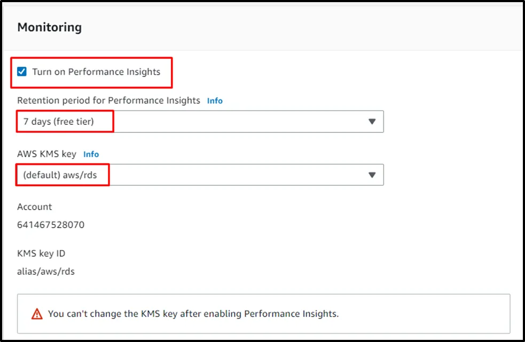The width and height of the screenshot is (525, 342).
Task: Open Info link for Retention period
Action: coord(215,100)
